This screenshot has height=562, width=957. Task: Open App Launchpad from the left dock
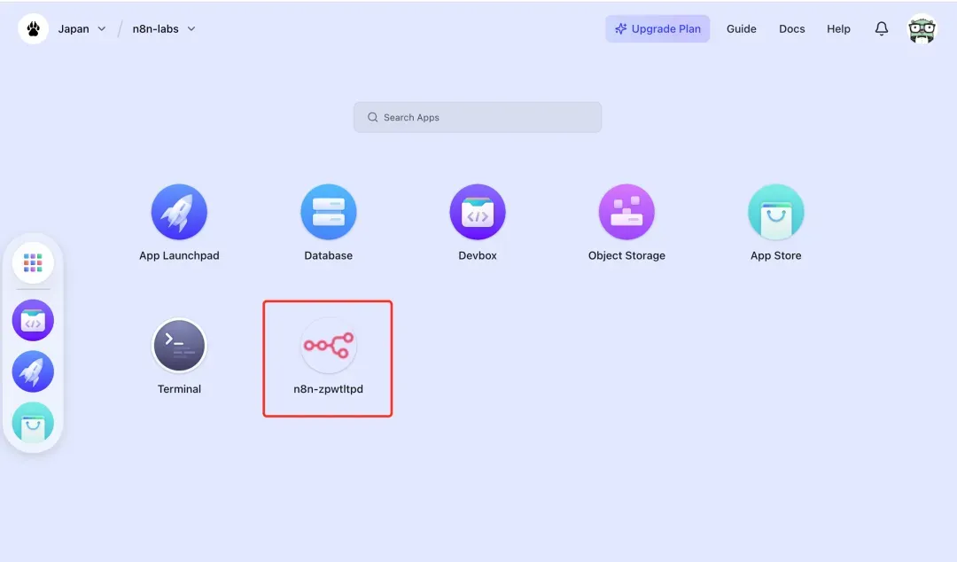(33, 372)
